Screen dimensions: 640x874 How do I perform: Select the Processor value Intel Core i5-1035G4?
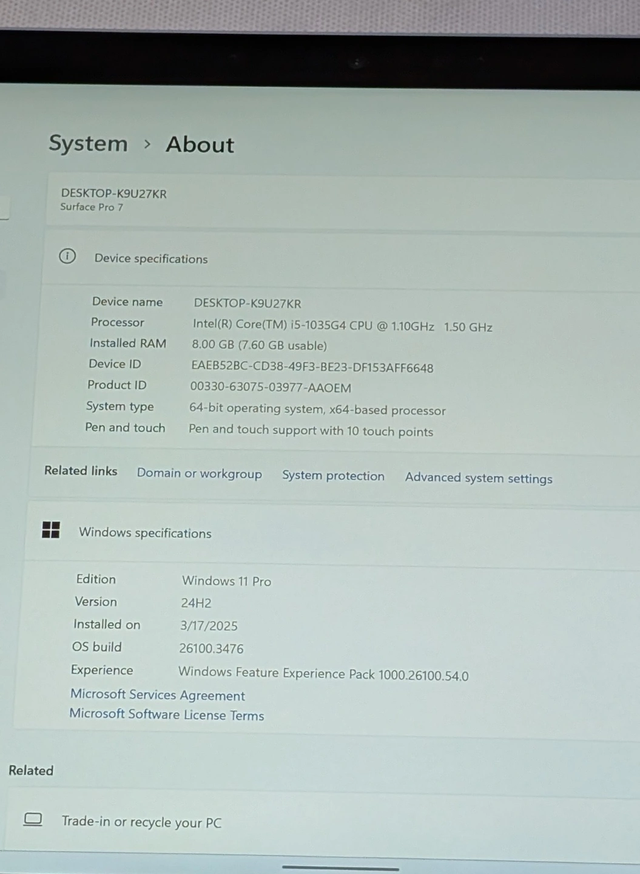point(343,326)
